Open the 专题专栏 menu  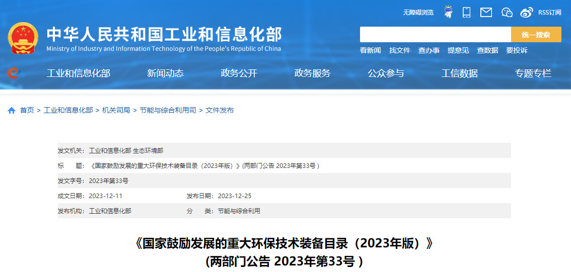click(533, 73)
